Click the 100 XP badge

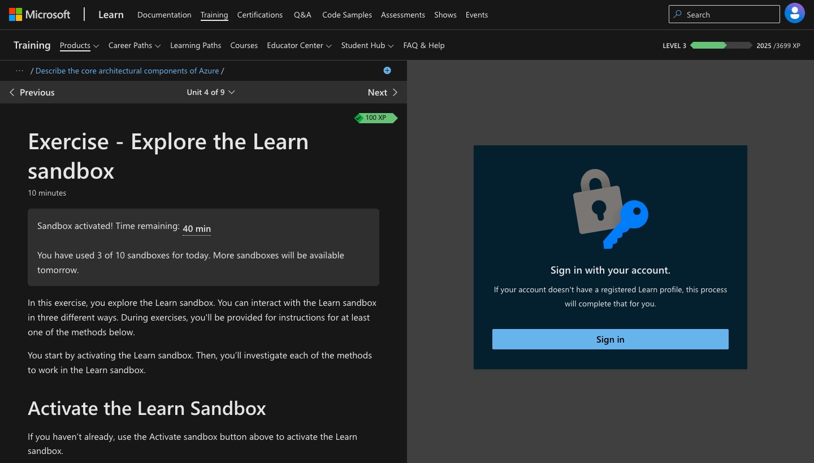(x=376, y=118)
